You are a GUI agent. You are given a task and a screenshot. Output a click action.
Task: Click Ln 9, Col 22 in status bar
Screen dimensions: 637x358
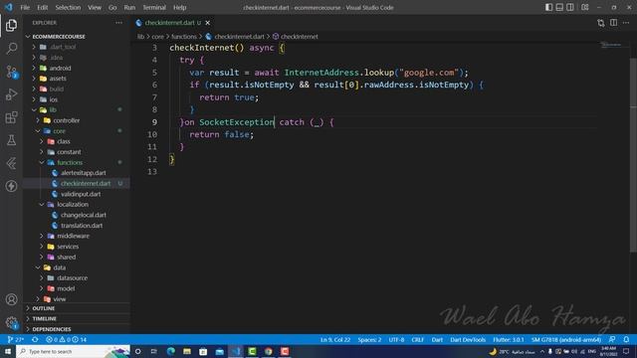[335, 339]
